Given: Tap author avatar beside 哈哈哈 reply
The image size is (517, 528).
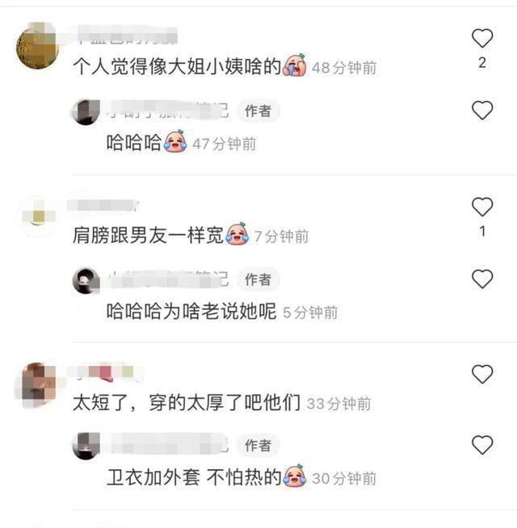Looking at the screenshot, I should (x=86, y=112).
